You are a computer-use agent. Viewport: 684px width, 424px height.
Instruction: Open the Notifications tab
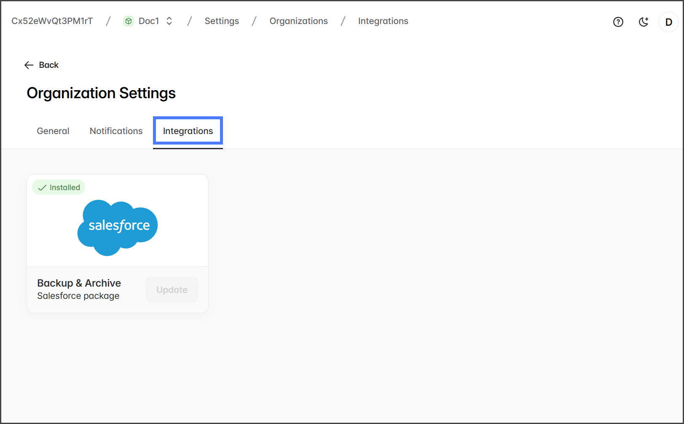(x=116, y=131)
